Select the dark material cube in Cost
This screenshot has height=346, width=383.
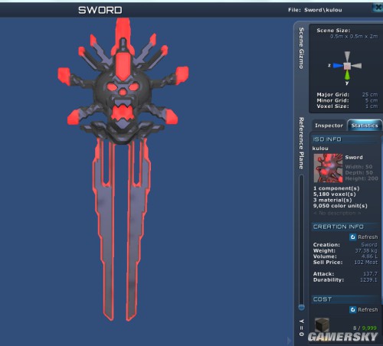coord(322,325)
